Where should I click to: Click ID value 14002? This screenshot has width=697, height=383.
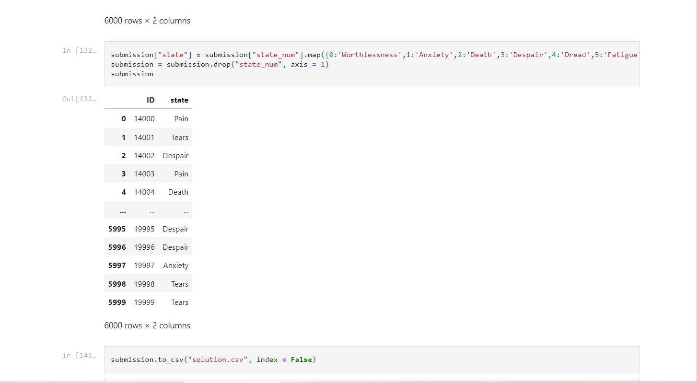[x=144, y=155]
